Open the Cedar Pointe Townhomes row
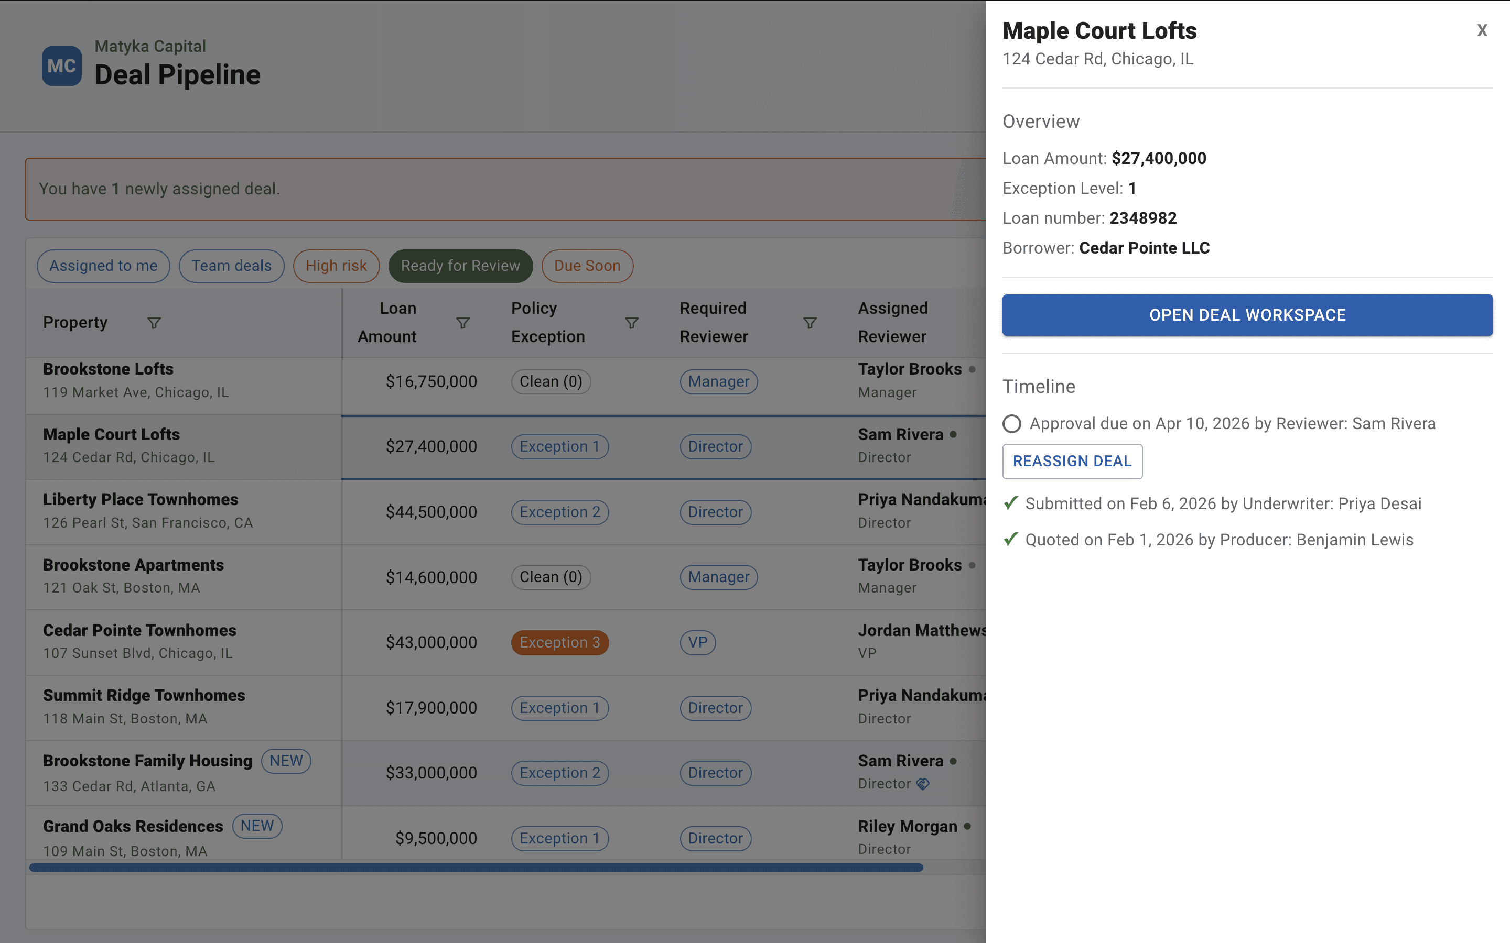This screenshot has height=943, width=1510. [140, 631]
